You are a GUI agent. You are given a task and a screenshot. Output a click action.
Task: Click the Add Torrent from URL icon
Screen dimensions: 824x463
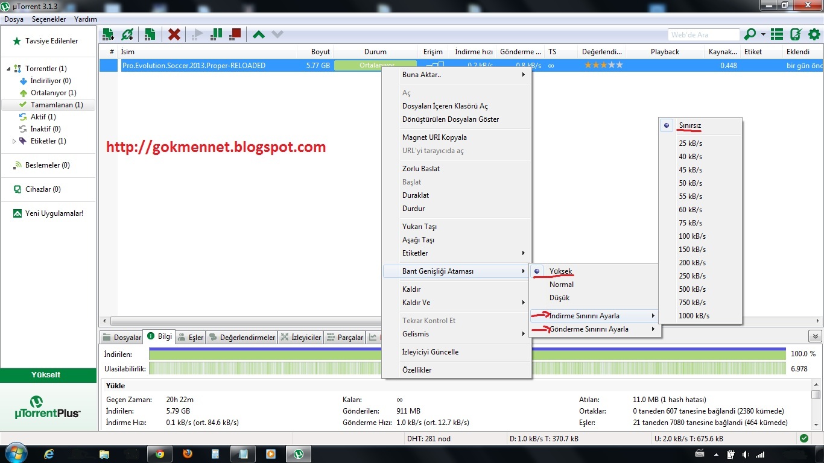[x=127, y=34]
